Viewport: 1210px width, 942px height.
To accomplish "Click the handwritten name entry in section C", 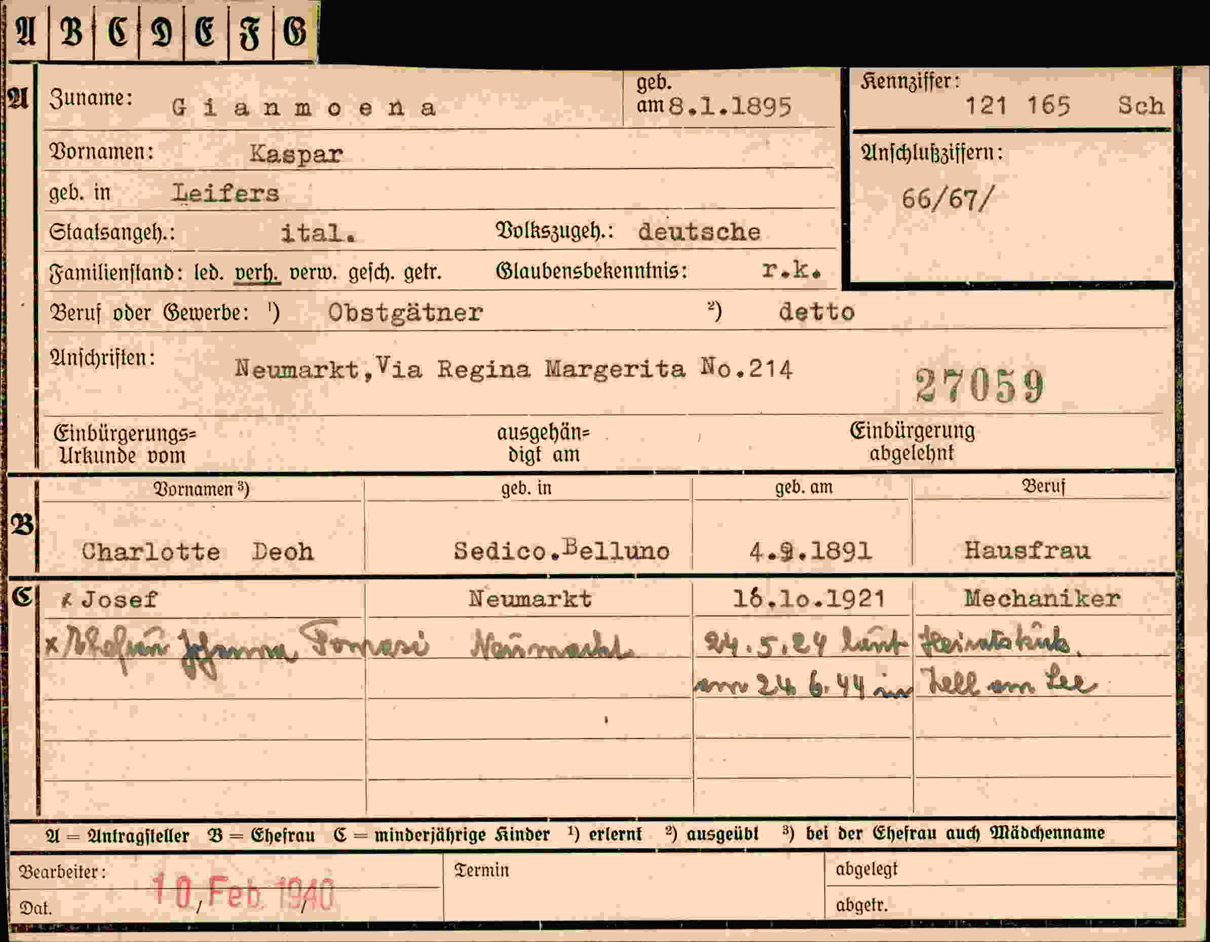I will tap(237, 647).
